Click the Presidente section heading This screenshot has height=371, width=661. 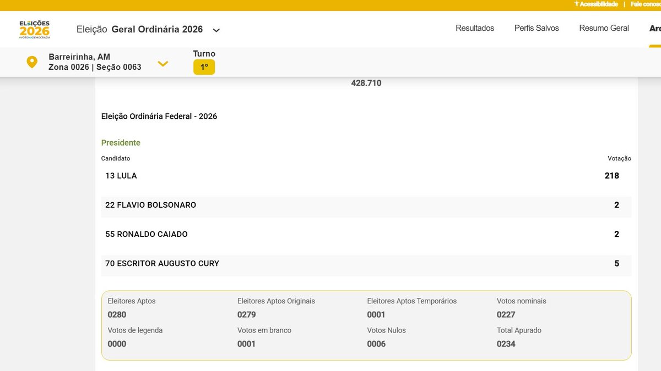point(121,143)
